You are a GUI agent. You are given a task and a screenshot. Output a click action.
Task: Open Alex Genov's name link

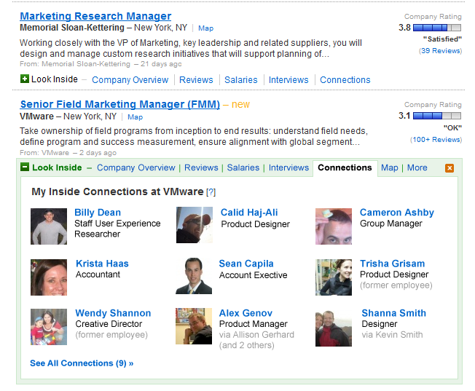click(x=246, y=313)
